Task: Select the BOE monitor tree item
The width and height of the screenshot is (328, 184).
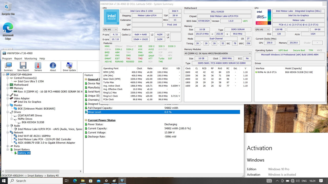Action: [36, 109]
